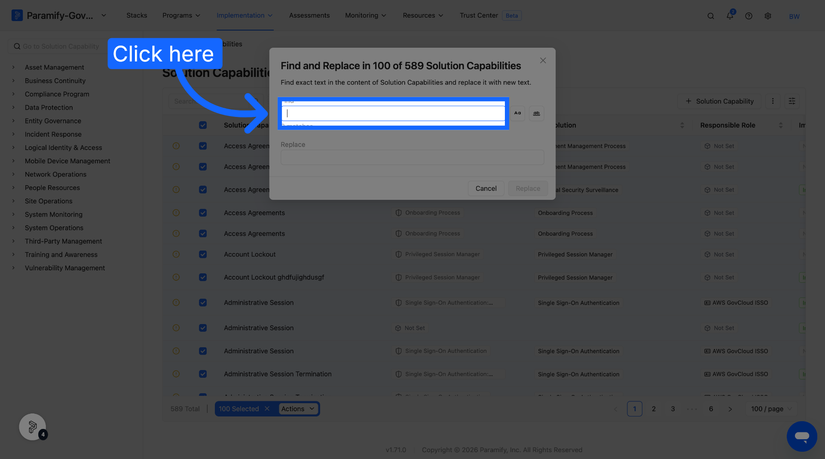The width and height of the screenshot is (825, 459).
Task: Go to page 2
Action: point(654,409)
